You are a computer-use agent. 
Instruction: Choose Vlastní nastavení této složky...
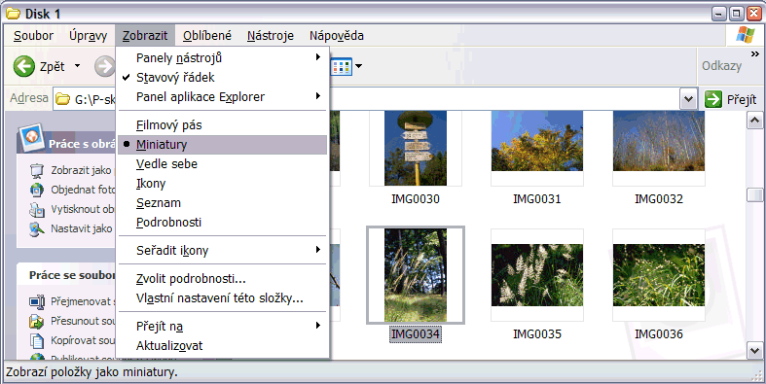[x=222, y=298]
